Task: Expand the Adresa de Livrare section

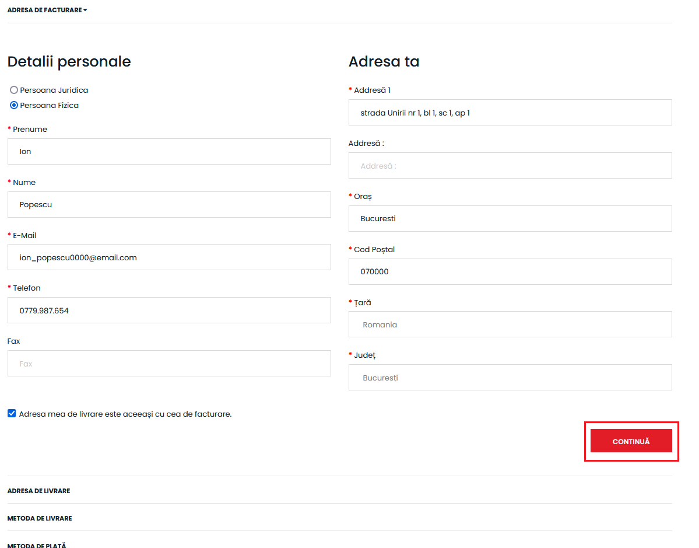Action: (x=38, y=491)
